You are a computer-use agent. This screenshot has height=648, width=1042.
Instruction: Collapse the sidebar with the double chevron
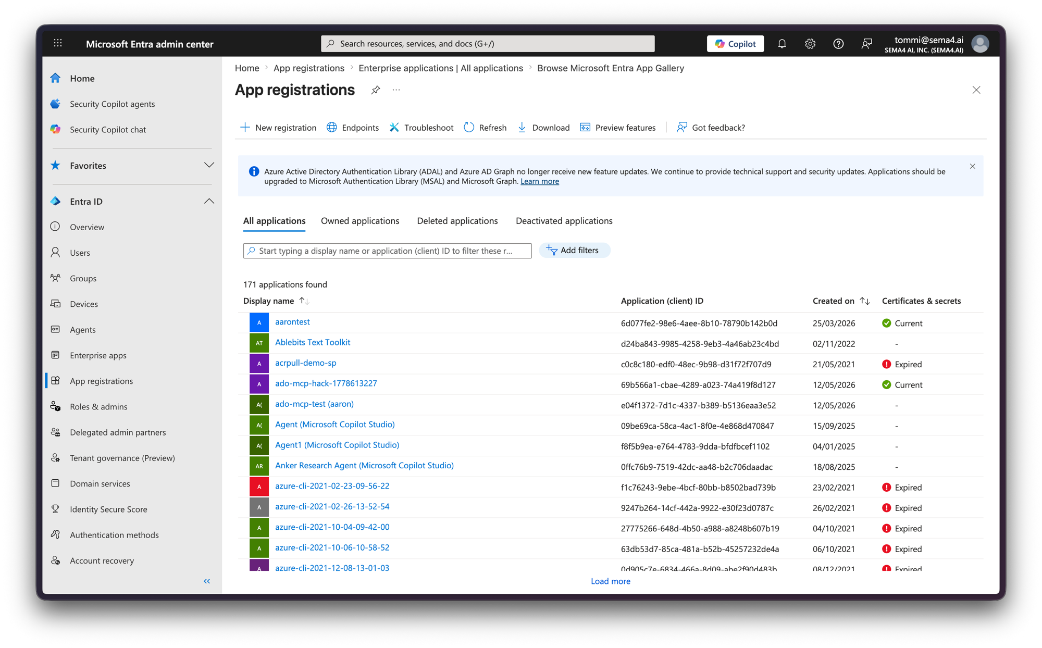point(207,581)
